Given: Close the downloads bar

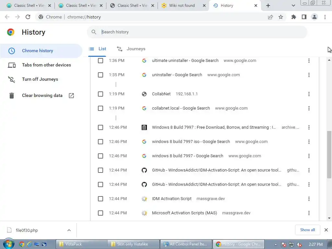Looking at the screenshot, I should (326, 230).
